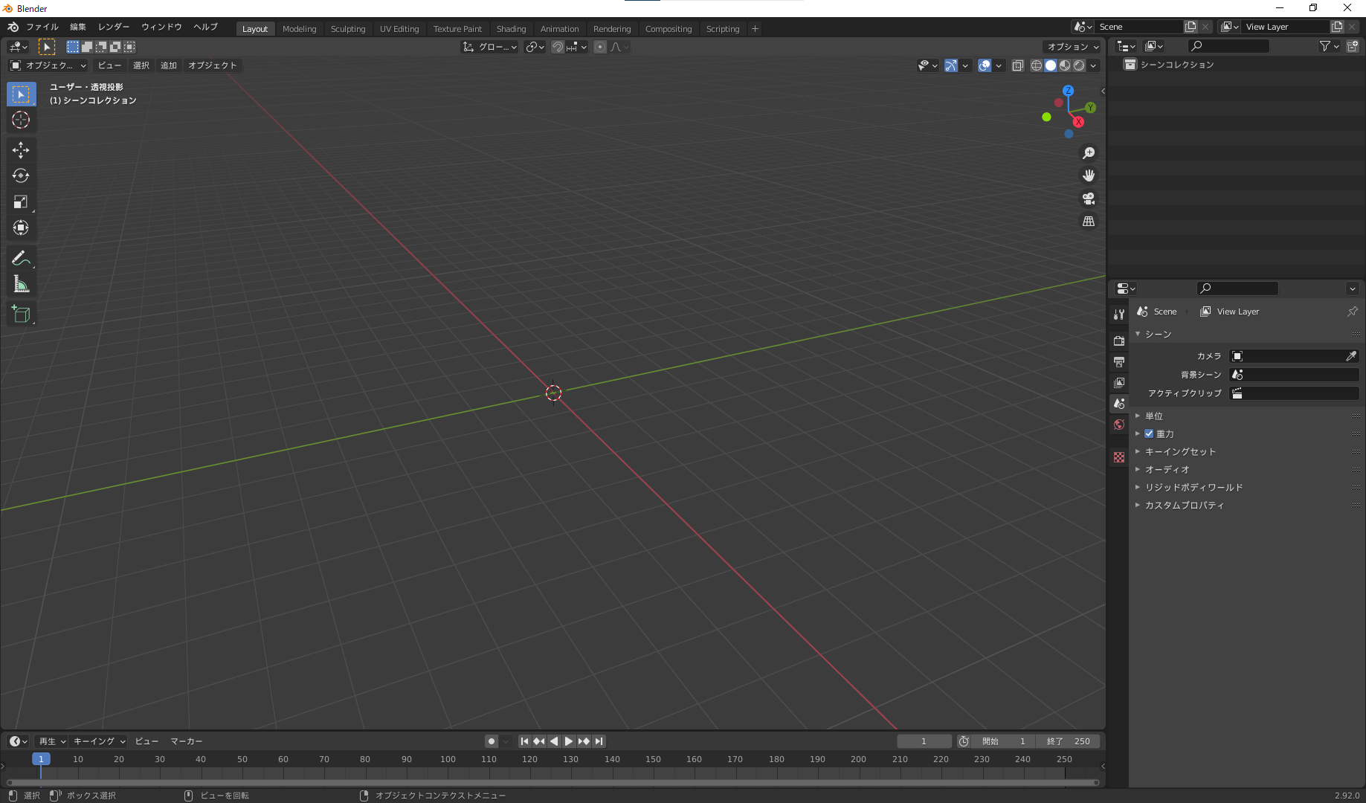Toggle the gravity checkbox
This screenshot has height=803, width=1366.
click(x=1149, y=434)
